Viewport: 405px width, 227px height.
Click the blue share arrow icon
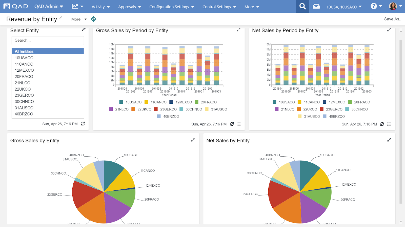click(94, 19)
